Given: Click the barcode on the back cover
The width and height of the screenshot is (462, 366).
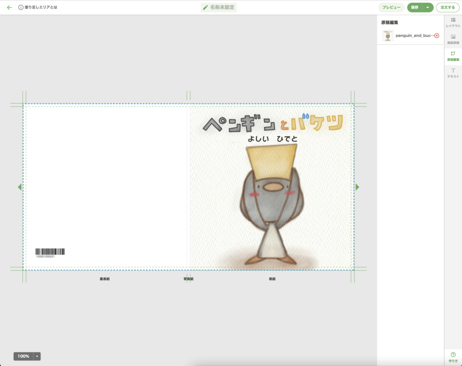Looking at the screenshot, I should tap(50, 252).
